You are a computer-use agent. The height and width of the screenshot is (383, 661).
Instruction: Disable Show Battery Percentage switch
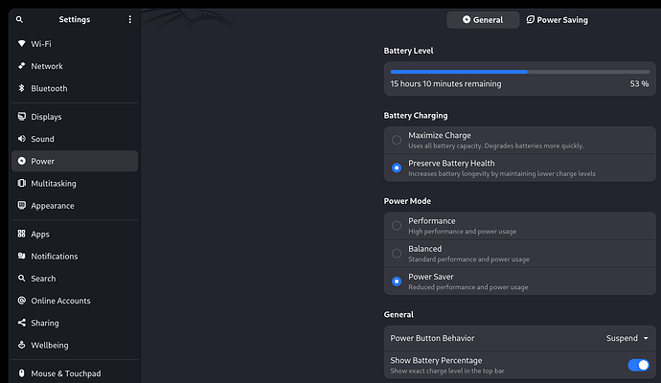pyautogui.click(x=637, y=365)
